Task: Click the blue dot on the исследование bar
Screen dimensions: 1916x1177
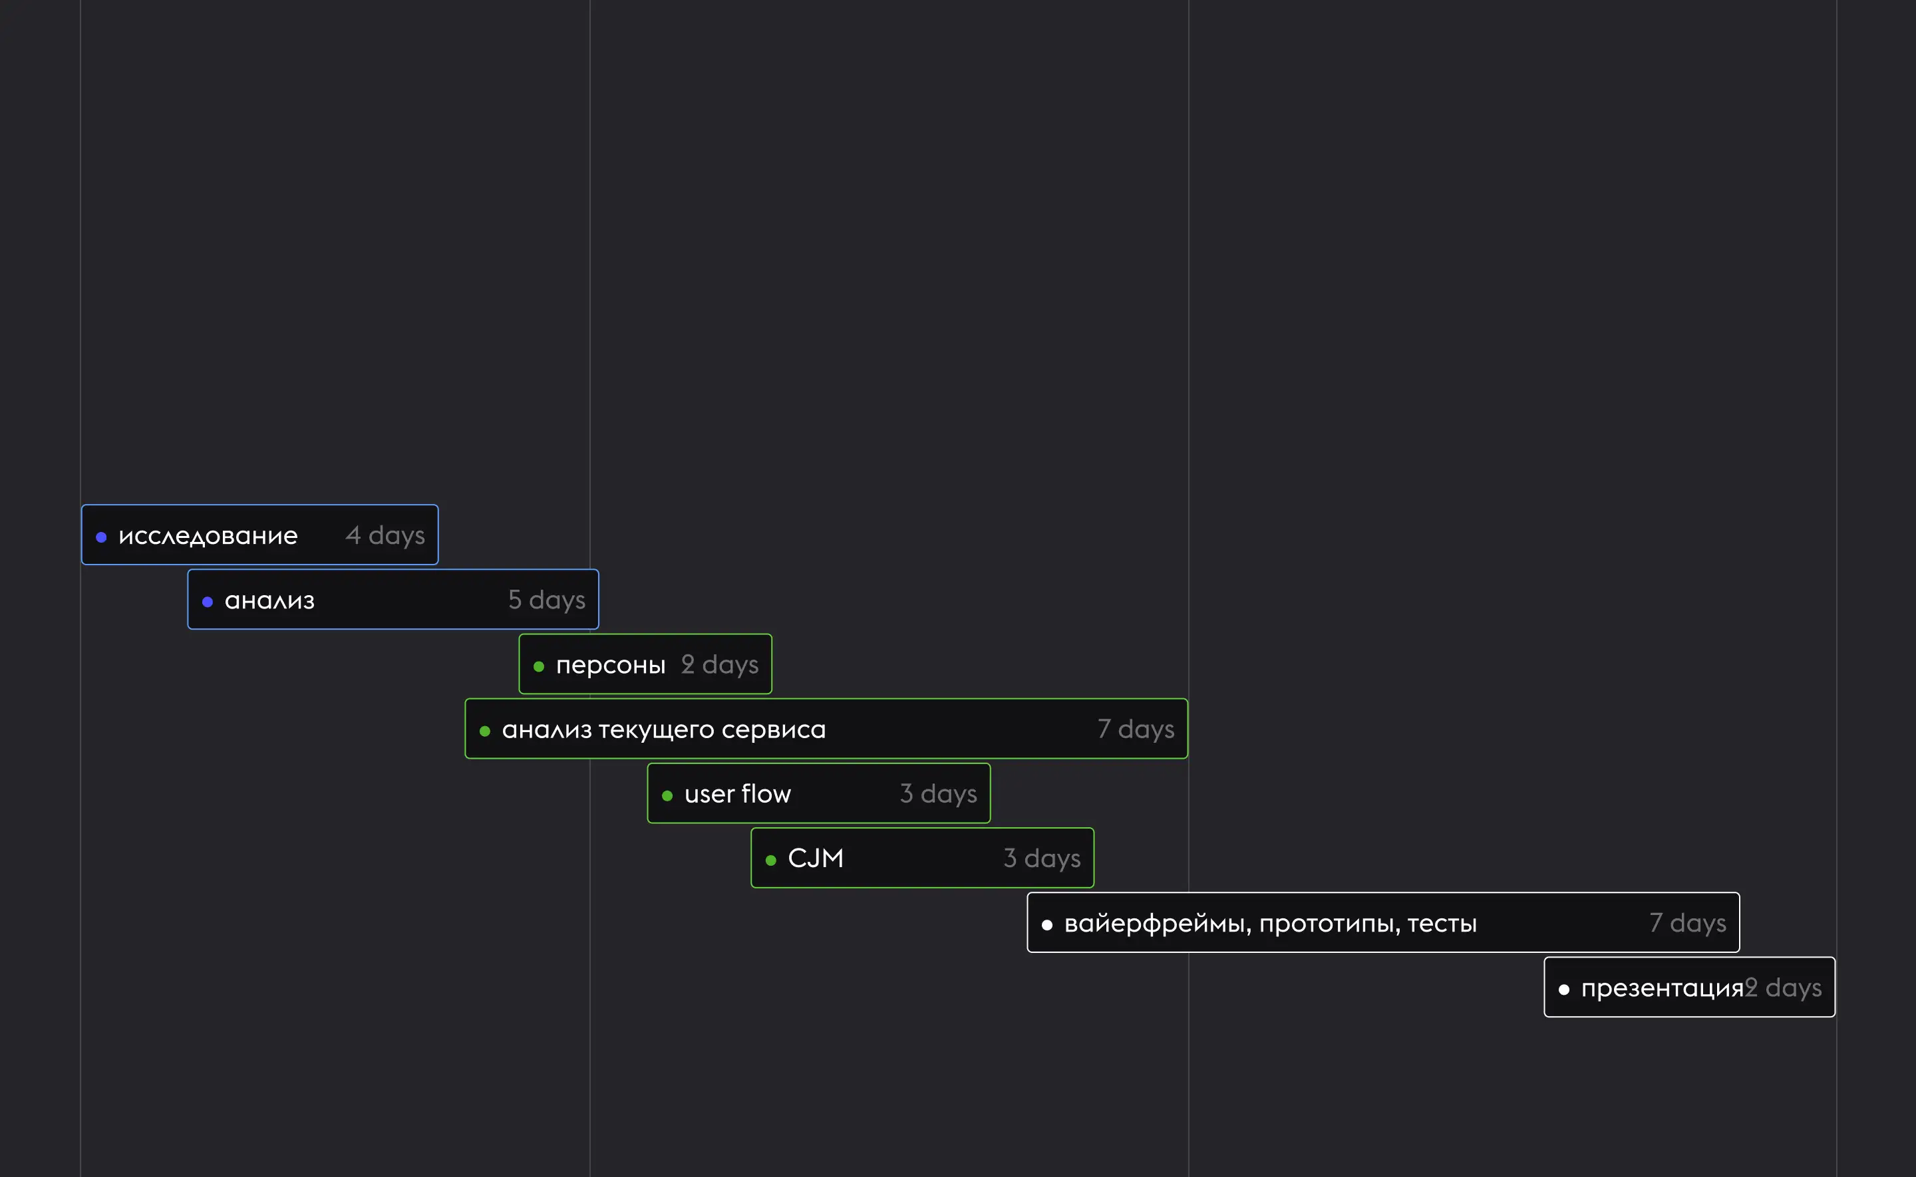Action: tap(101, 537)
